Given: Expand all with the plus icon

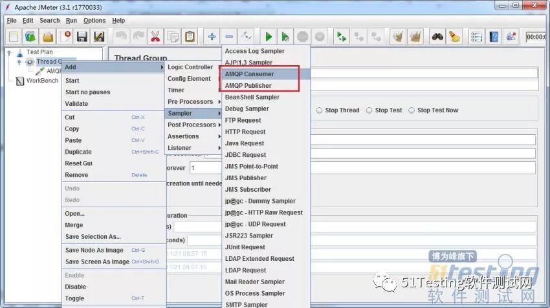Looking at the screenshot, I should [212, 36].
